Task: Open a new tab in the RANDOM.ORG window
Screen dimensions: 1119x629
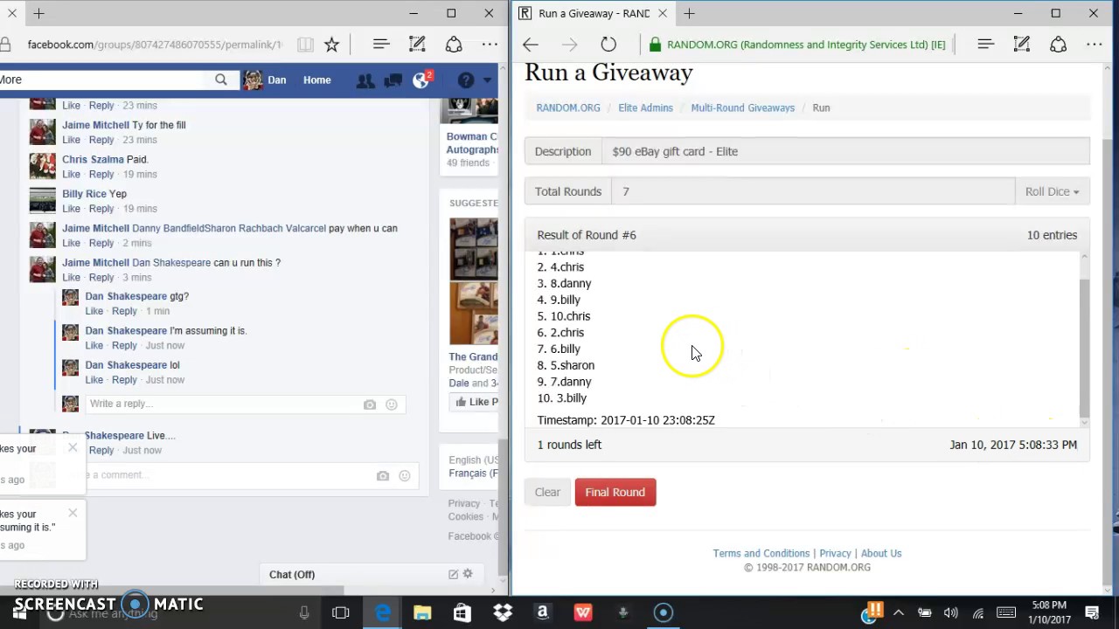Action: [x=689, y=13]
